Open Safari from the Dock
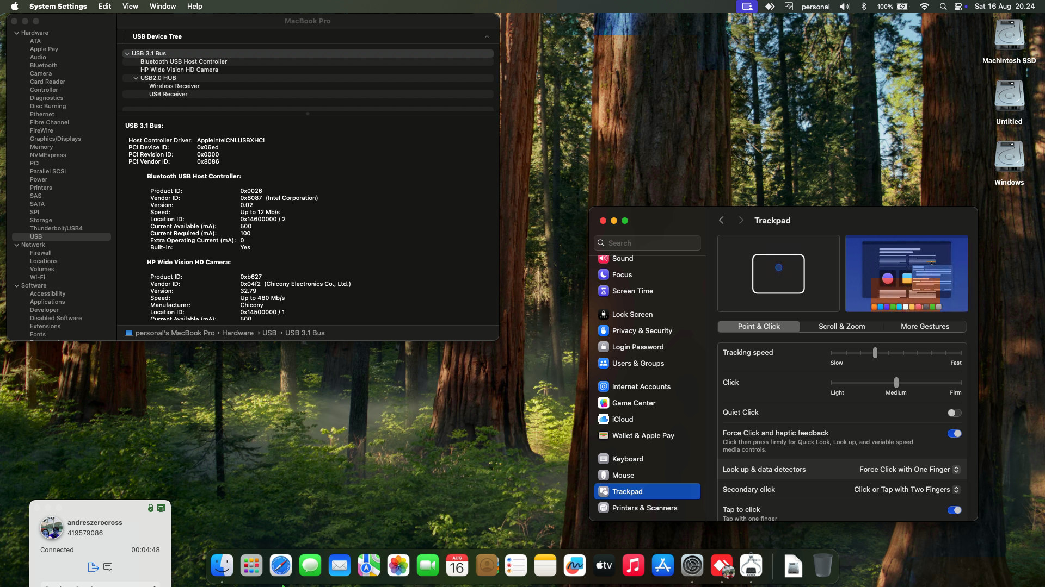The width and height of the screenshot is (1045, 587). coord(281,566)
